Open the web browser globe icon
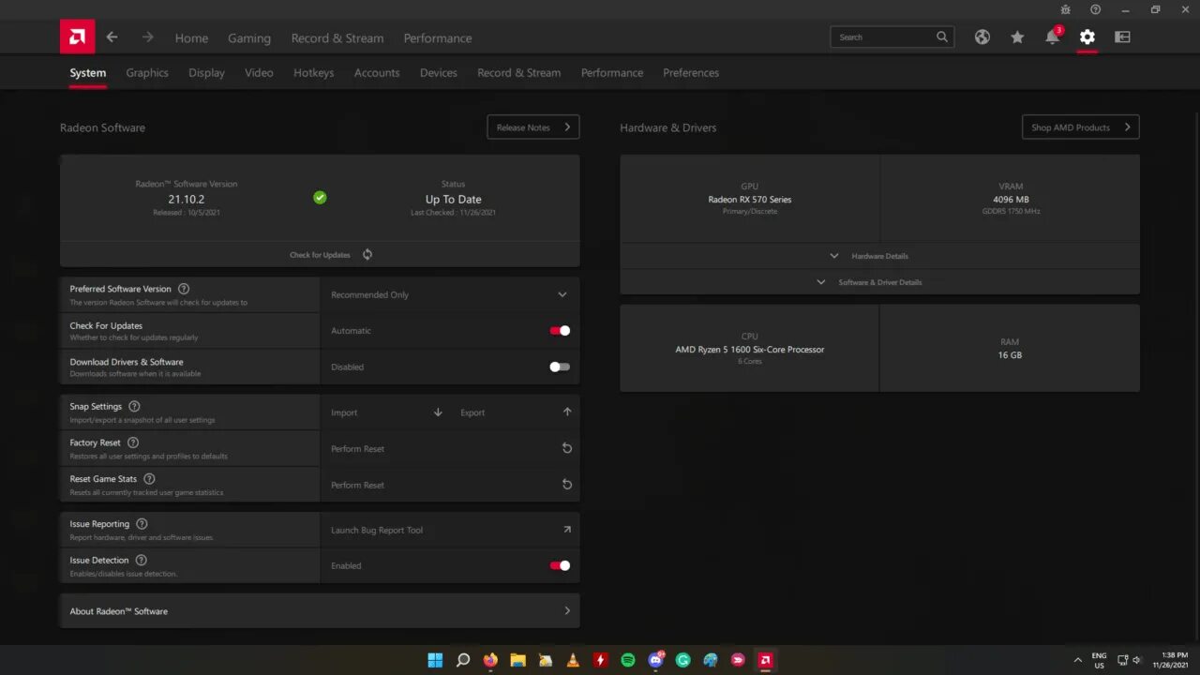The image size is (1200, 675). pos(982,37)
